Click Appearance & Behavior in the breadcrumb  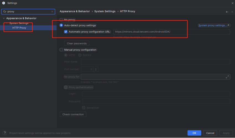(x=75, y=11)
